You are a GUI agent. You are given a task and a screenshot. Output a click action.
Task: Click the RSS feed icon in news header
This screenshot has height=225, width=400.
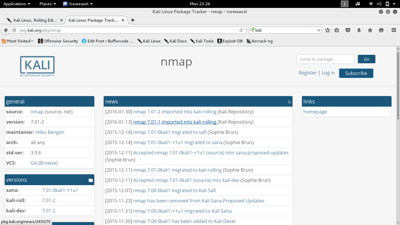(290, 102)
